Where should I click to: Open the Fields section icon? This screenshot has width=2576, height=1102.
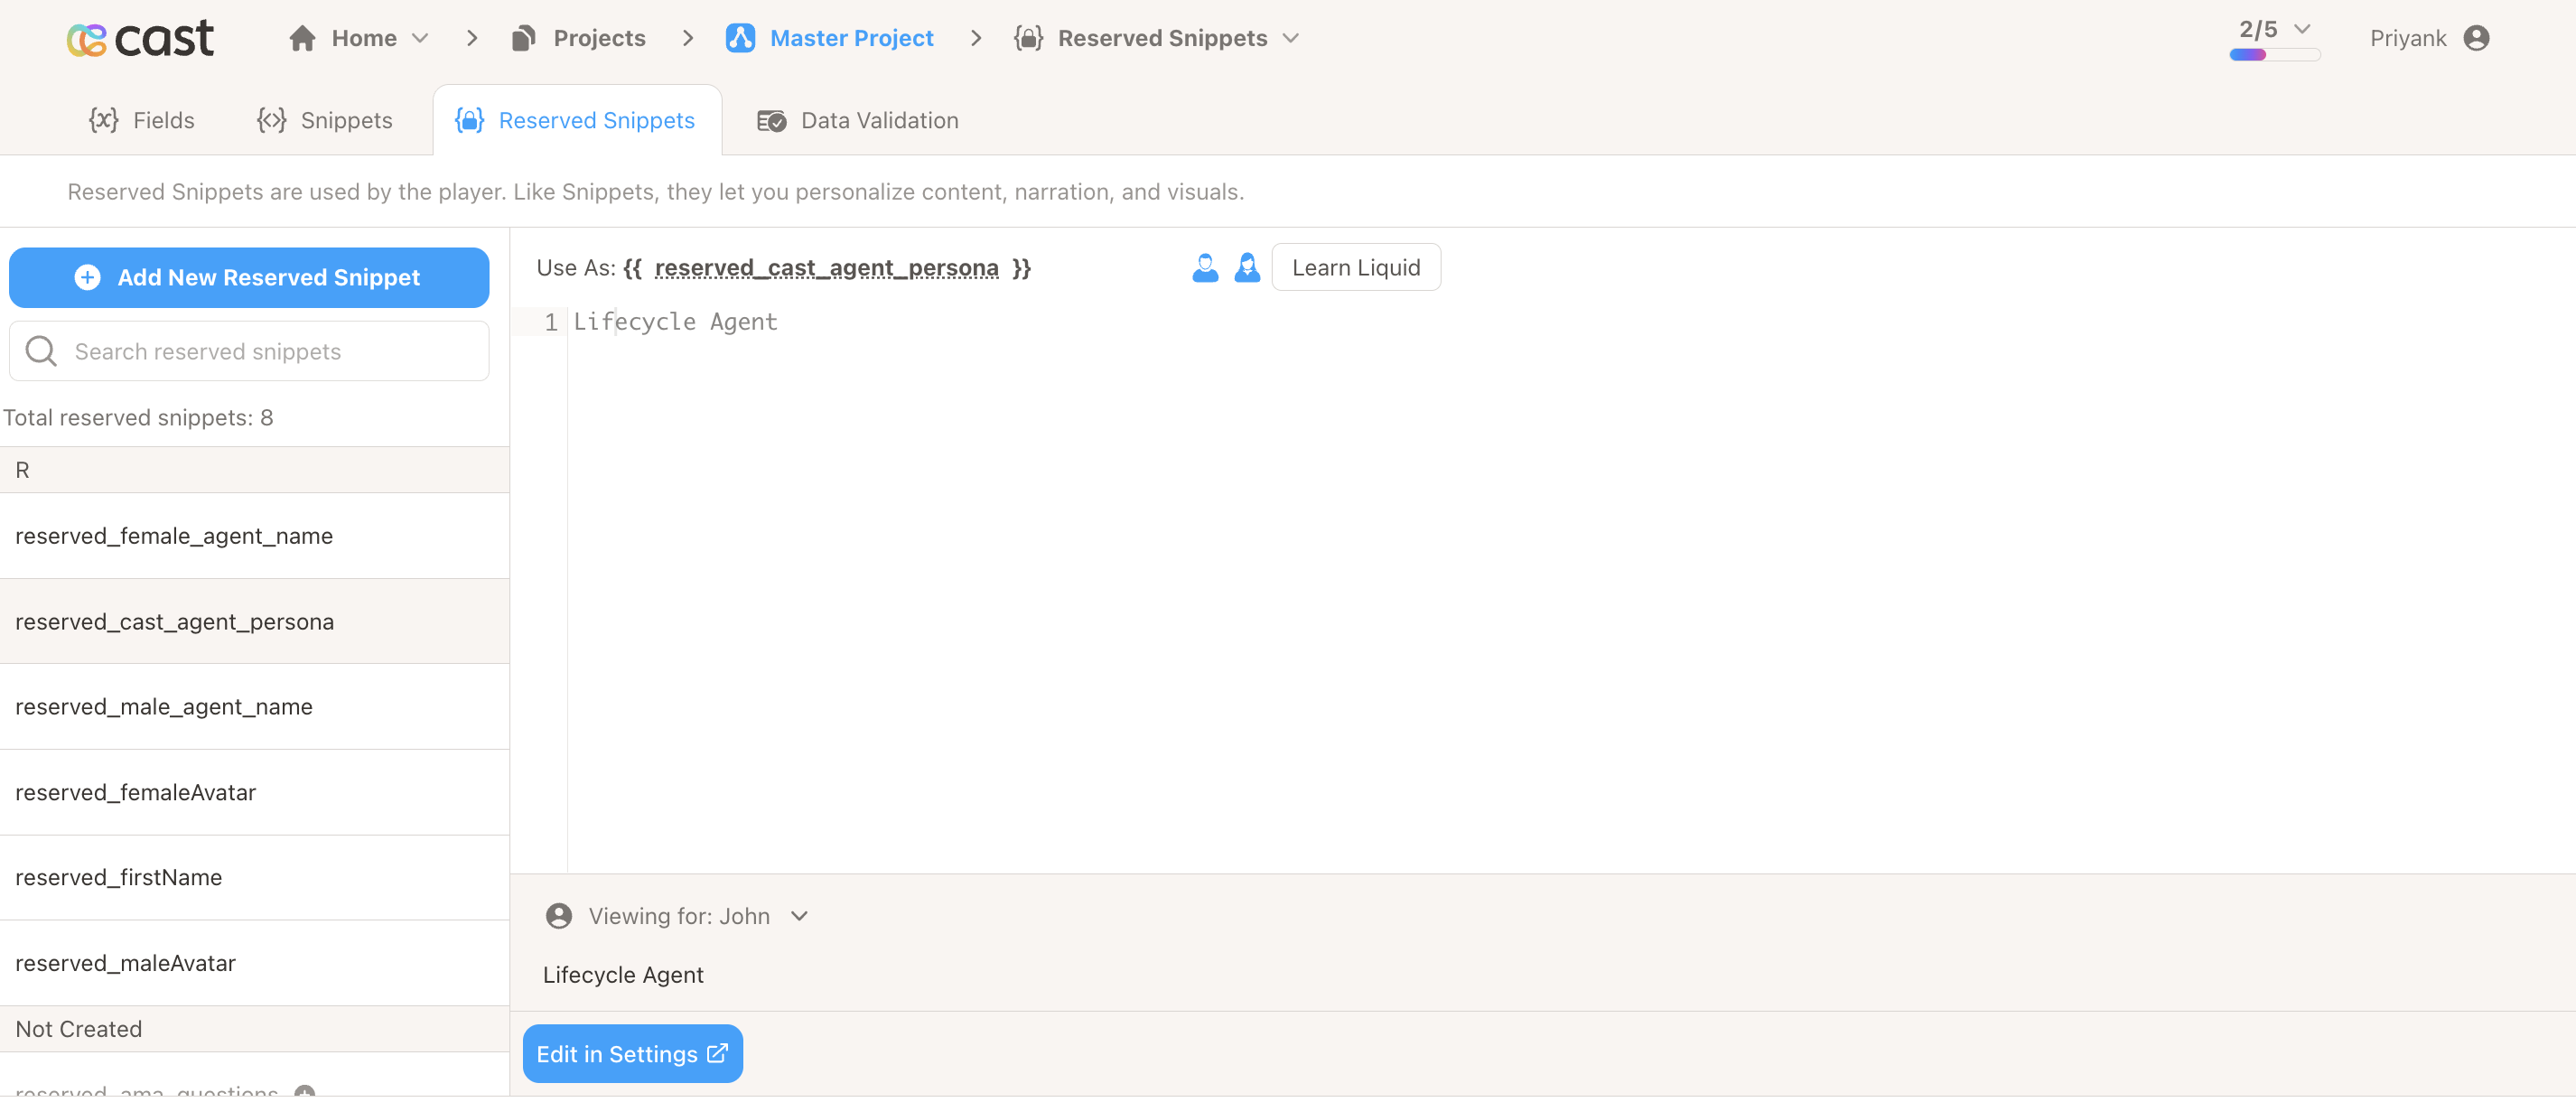(102, 120)
